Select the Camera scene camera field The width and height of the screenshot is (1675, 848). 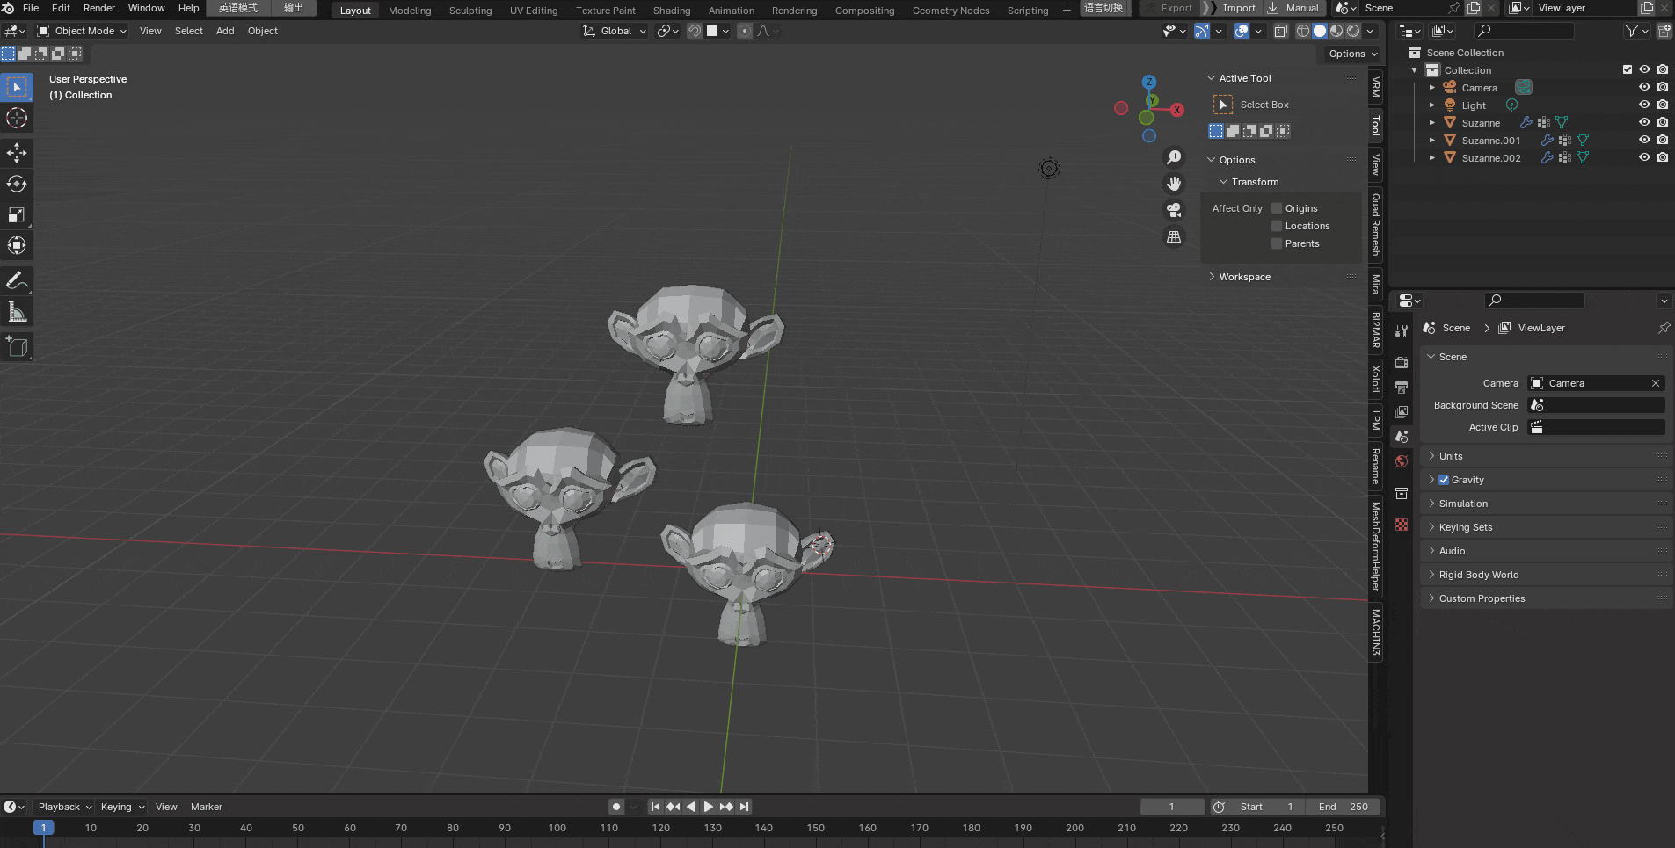tap(1597, 383)
